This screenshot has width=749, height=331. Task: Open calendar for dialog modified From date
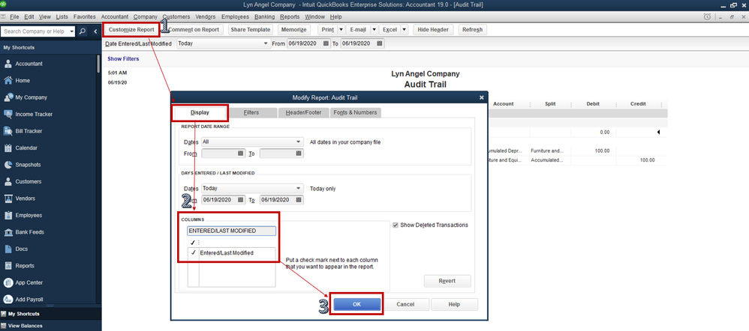[241, 200]
